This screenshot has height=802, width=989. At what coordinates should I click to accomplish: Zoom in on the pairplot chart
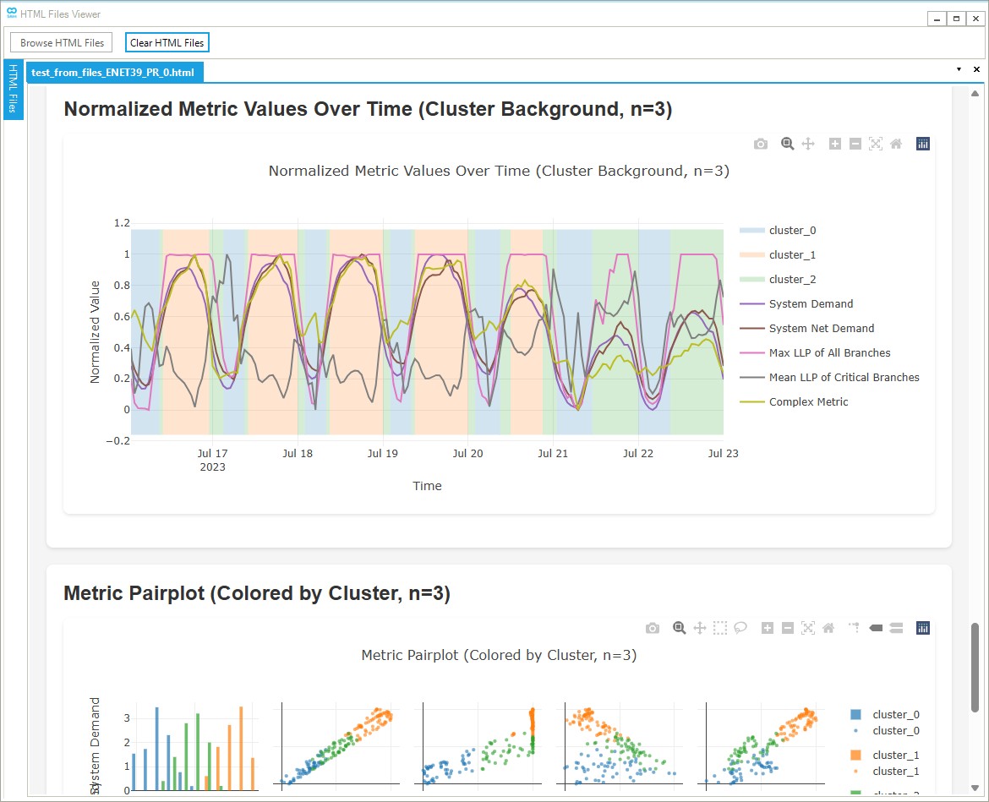click(768, 628)
